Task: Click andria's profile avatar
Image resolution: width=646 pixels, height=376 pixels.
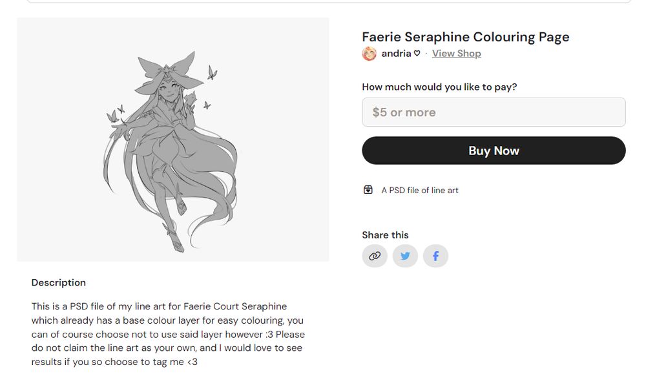Action: pyautogui.click(x=370, y=54)
